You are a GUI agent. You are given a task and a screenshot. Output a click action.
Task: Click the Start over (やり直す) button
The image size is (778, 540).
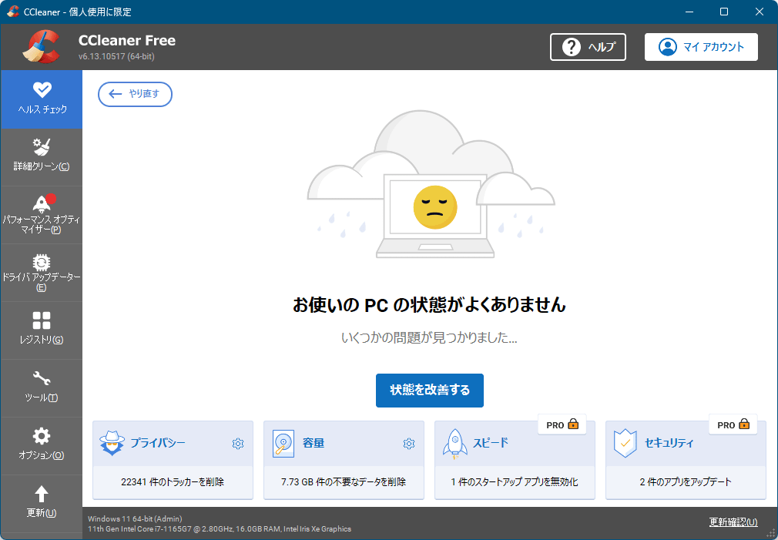(x=135, y=94)
